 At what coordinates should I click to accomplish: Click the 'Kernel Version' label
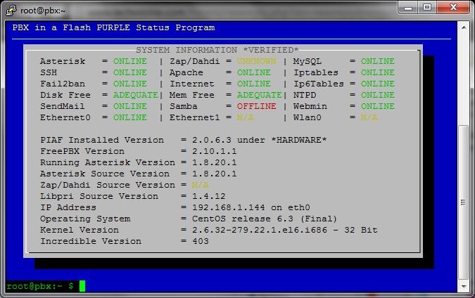[x=80, y=230]
